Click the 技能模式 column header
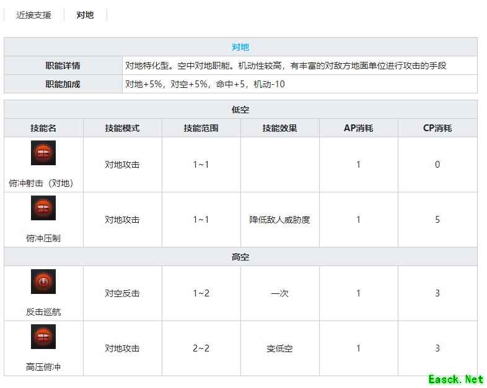The width and height of the screenshot is (487, 388). pyautogui.click(x=122, y=128)
